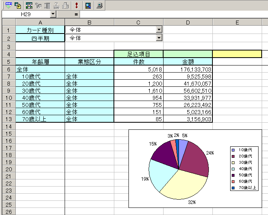Click the grayed sparkle table toolbar icon
Screen dimensions: 268x215
(38, 5)
